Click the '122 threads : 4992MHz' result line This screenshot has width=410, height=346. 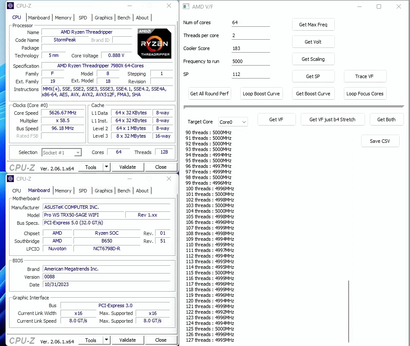(x=210, y=312)
